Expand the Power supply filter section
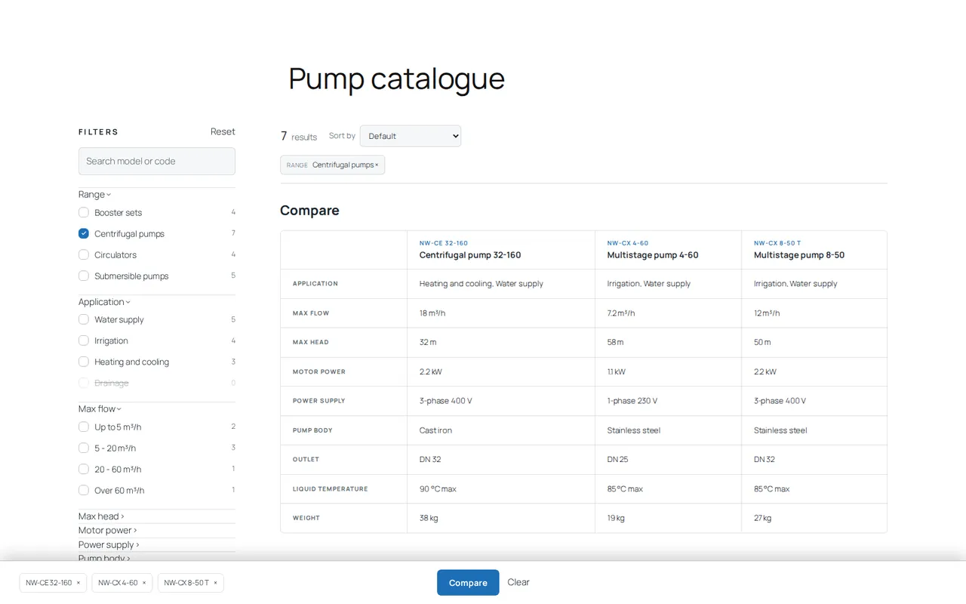Screen dimensions: 966x604 pos(109,545)
